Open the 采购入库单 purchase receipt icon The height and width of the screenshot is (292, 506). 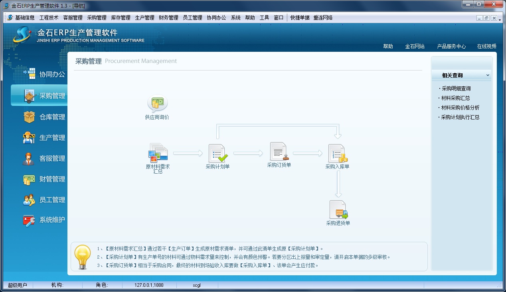[338, 153]
